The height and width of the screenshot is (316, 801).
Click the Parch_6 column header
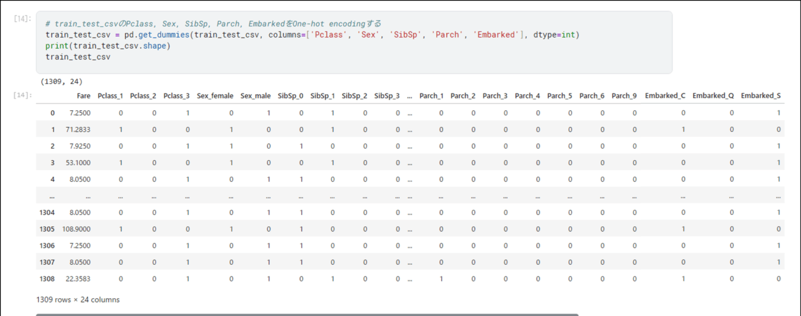point(592,96)
